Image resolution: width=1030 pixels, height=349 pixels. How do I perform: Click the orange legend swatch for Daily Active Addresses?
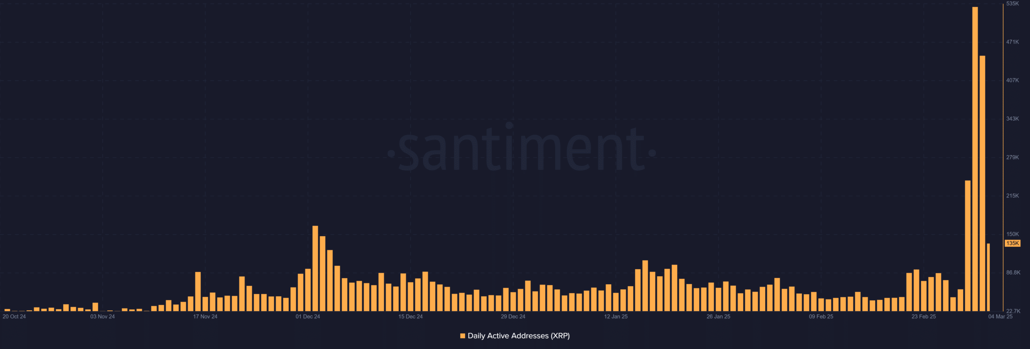coord(463,336)
